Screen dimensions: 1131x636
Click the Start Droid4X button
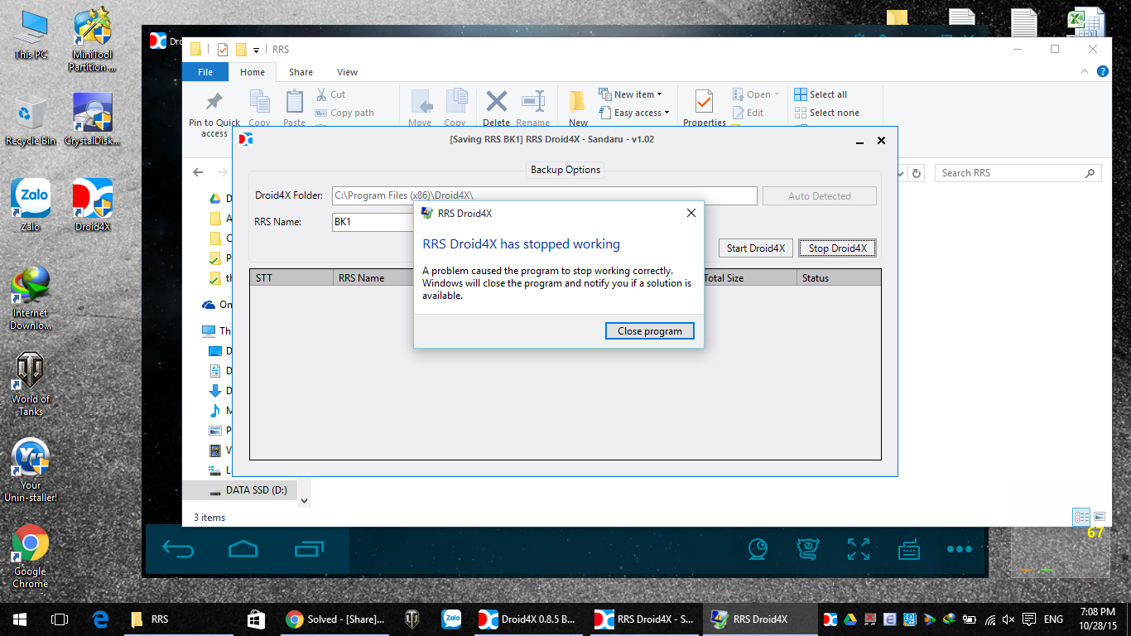755,248
